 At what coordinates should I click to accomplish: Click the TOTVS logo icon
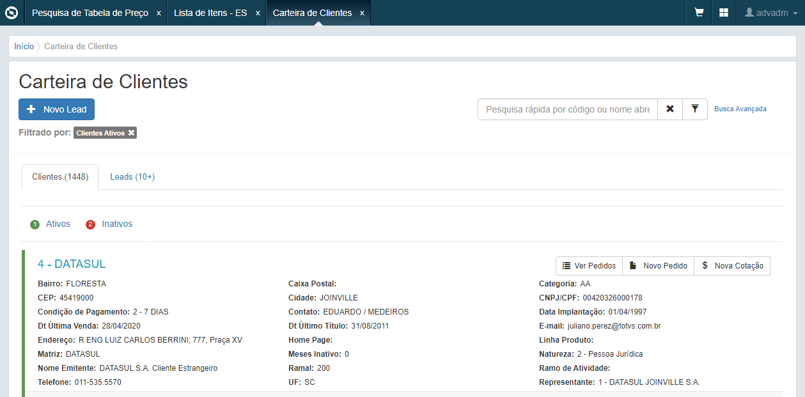(x=12, y=13)
